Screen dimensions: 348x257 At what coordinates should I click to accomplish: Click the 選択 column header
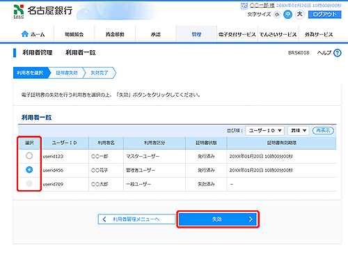point(29,143)
